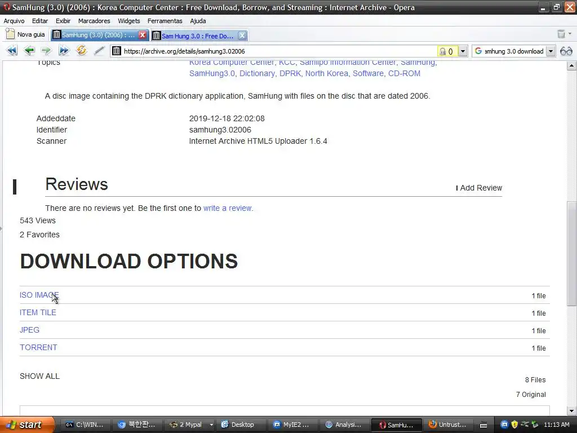Click the yellow shield security tray icon

pos(514,425)
